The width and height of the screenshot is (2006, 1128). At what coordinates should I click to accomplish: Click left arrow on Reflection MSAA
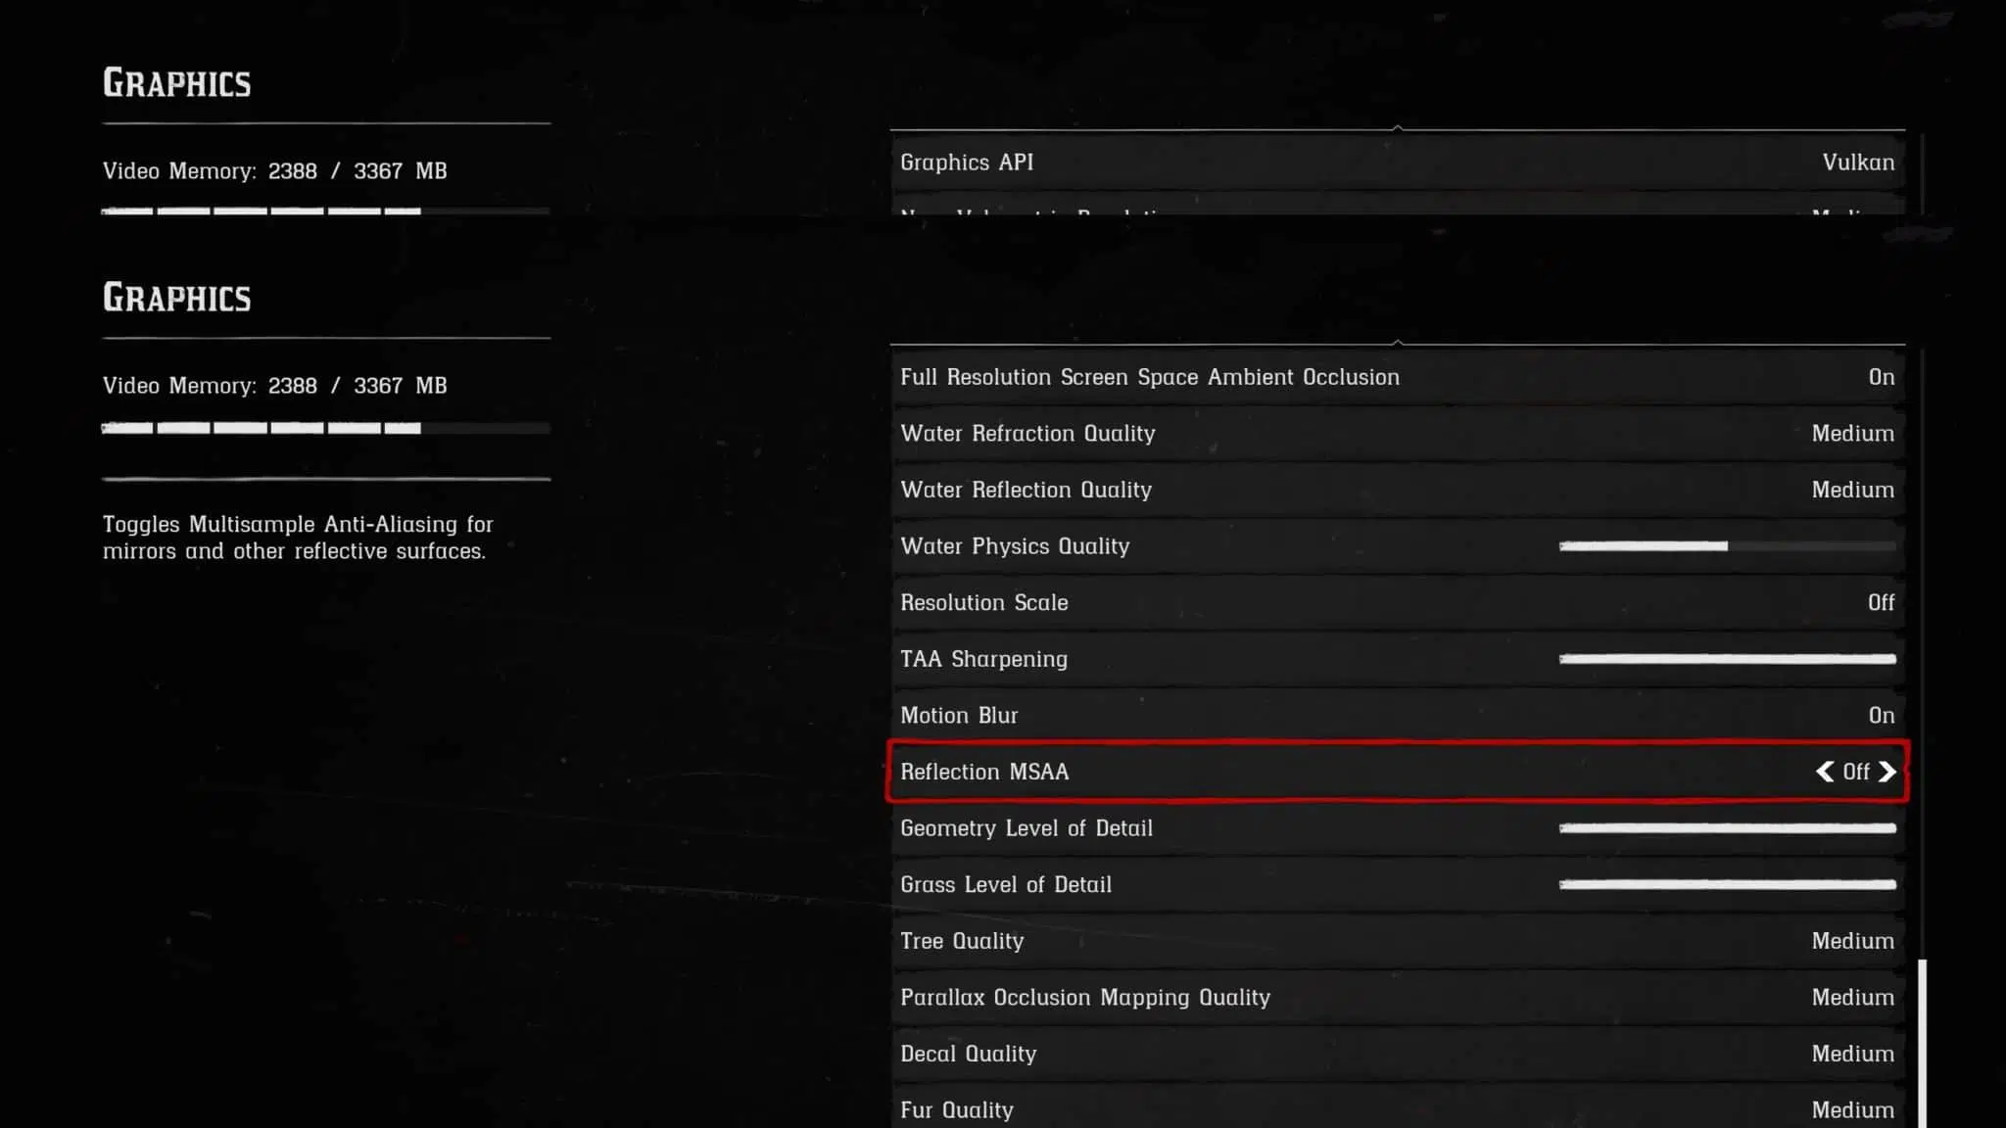[1825, 772]
